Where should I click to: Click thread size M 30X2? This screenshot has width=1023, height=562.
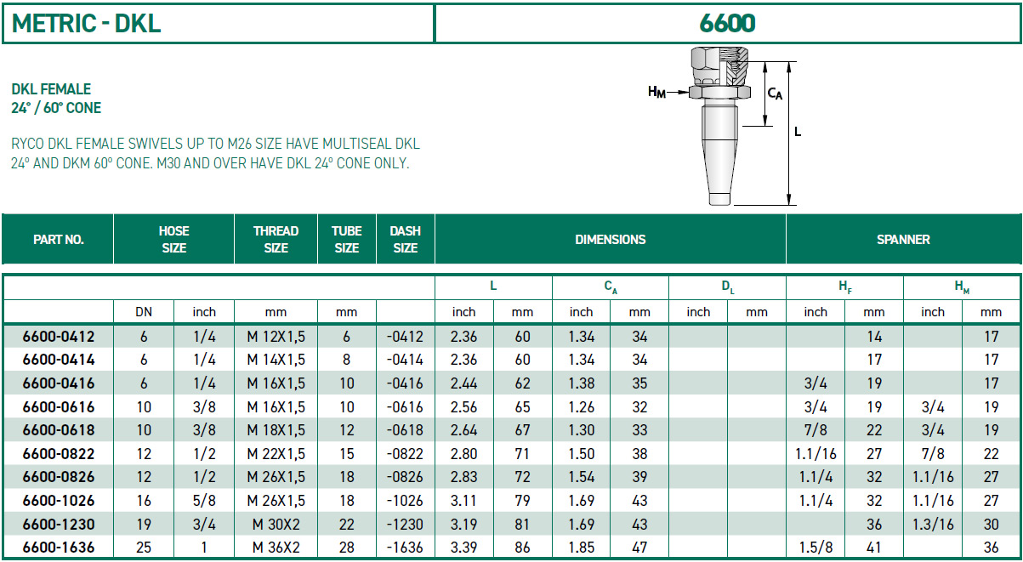pyautogui.click(x=276, y=524)
